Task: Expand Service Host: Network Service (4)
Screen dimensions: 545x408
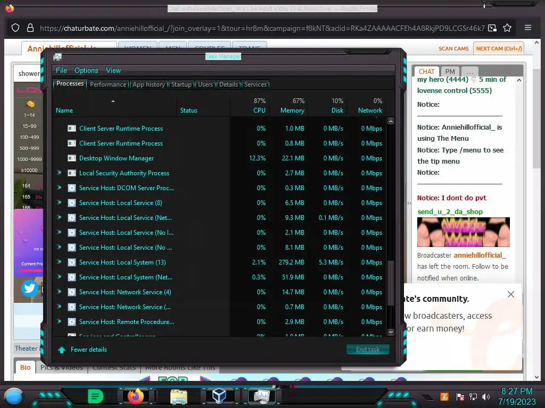Action: [59, 292]
